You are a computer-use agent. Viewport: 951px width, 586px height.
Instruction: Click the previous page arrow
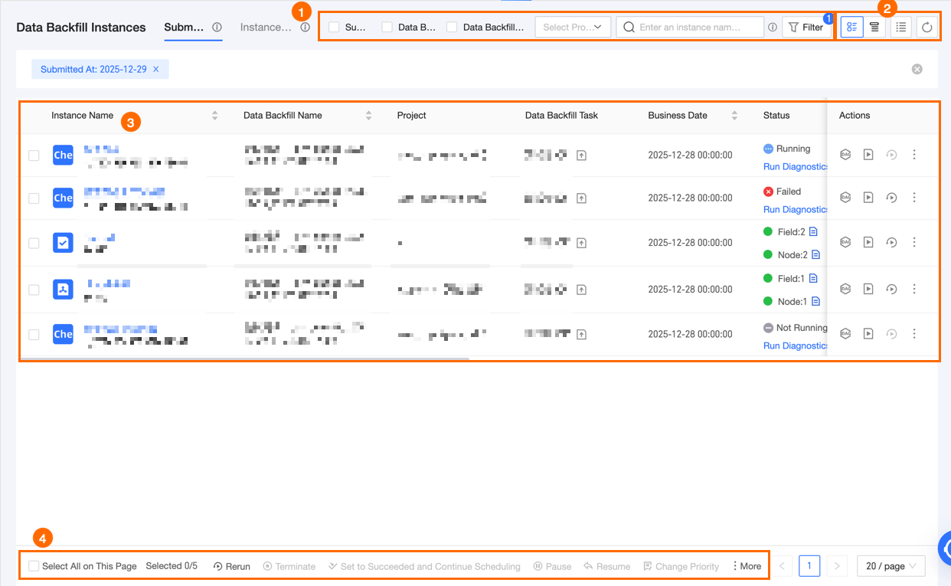pos(782,566)
